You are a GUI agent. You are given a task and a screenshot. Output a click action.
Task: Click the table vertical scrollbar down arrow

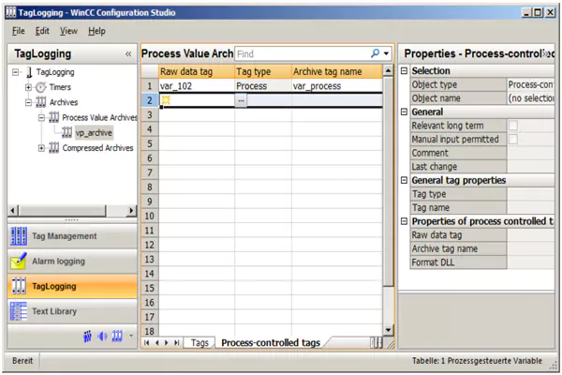[388, 330]
